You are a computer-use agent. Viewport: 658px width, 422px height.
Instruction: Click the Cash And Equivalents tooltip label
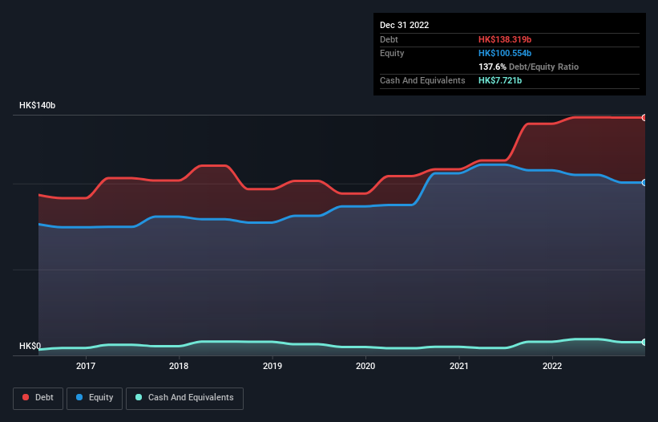coord(422,80)
